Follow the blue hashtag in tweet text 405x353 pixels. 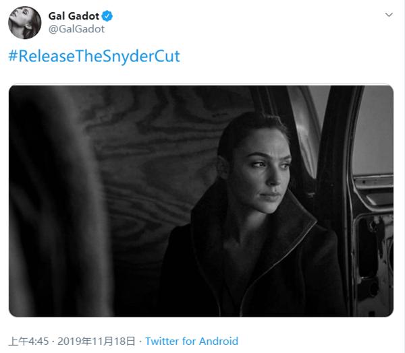94,56
